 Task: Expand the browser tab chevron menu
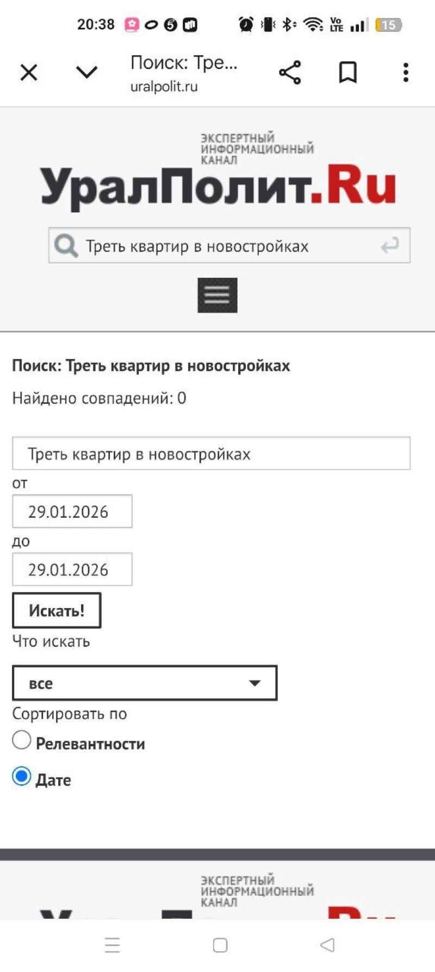(x=86, y=72)
